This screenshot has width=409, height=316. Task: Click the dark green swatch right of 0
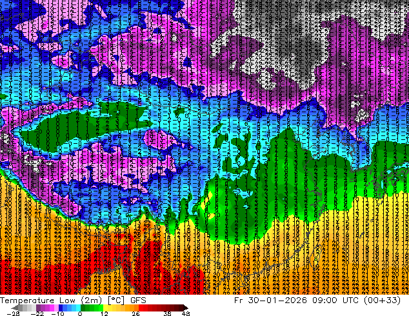coord(83,308)
